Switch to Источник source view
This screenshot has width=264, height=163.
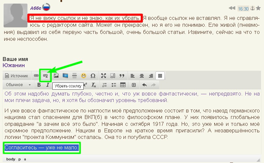17,76
